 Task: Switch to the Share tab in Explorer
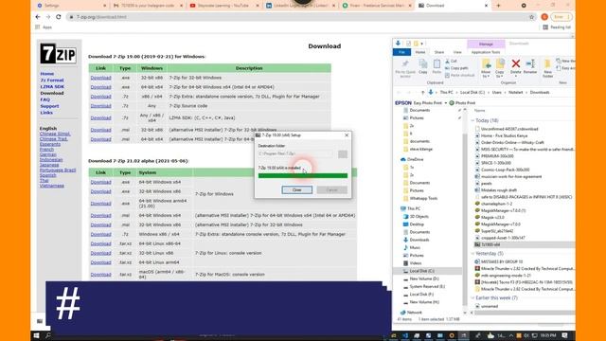(x=439, y=52)
